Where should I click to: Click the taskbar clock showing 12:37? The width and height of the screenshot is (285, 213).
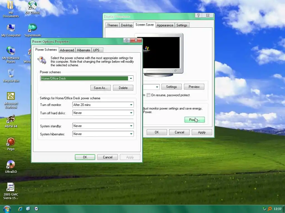pos(277,209)
